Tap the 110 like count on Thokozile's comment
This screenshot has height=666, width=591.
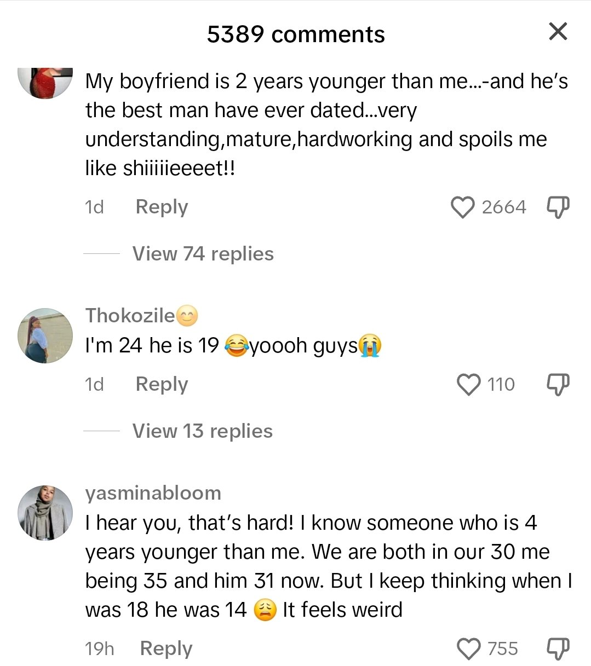(x=501, y=385)
